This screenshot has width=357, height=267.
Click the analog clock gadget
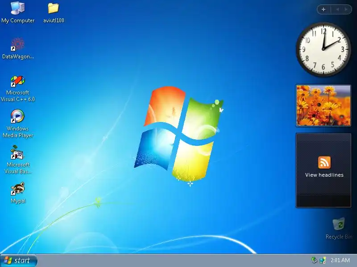click(x=323, y=49)
